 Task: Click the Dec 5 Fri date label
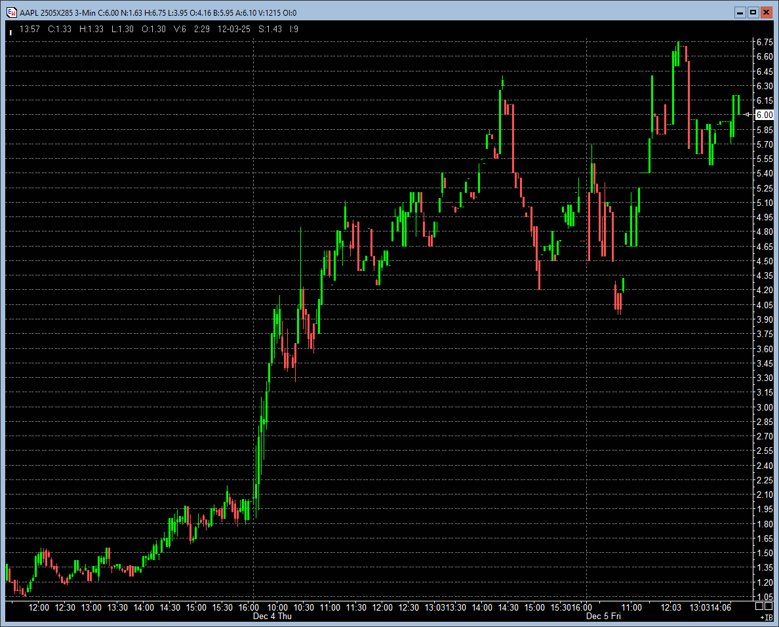603,617
